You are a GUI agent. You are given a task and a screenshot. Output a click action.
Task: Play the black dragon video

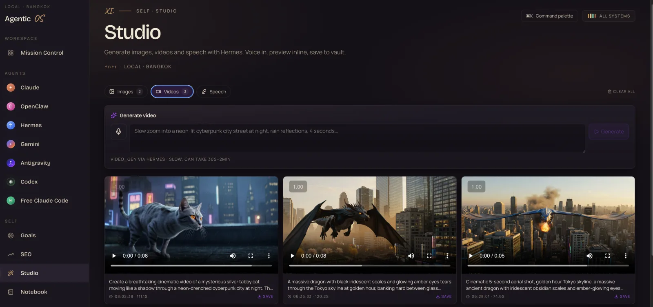click(292, 256)
